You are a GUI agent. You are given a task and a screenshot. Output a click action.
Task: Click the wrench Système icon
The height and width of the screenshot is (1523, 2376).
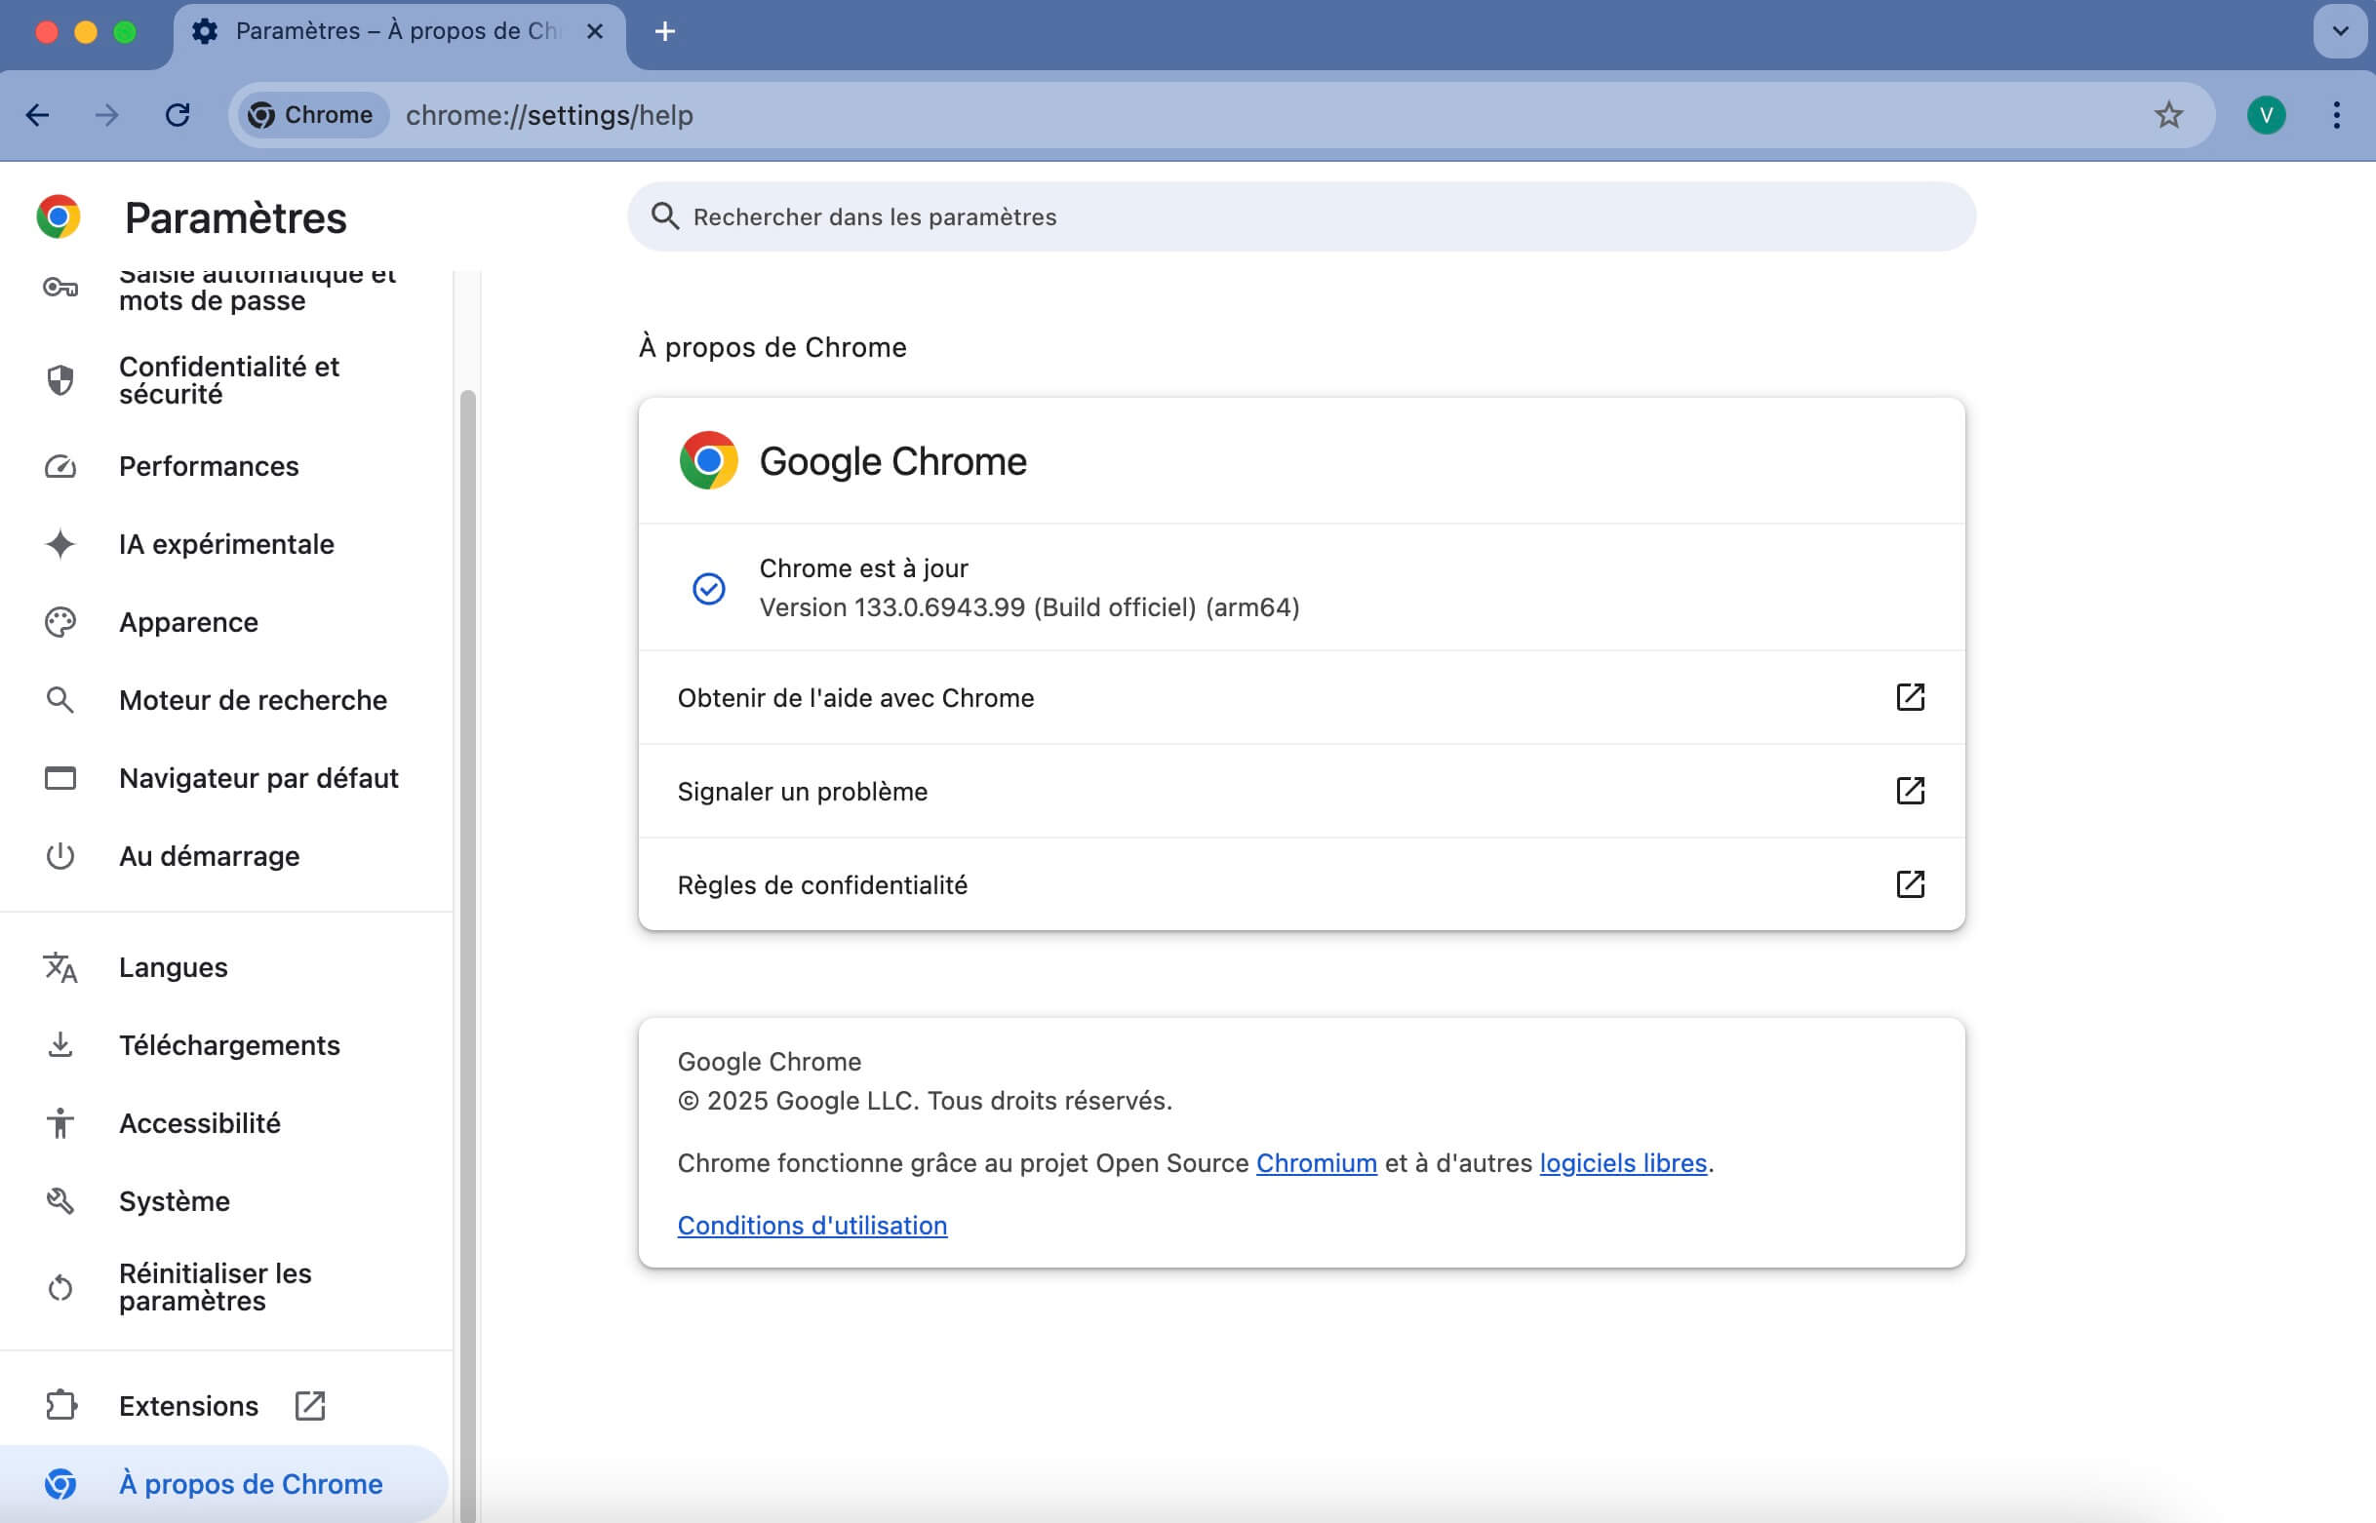click(60, 1201)
